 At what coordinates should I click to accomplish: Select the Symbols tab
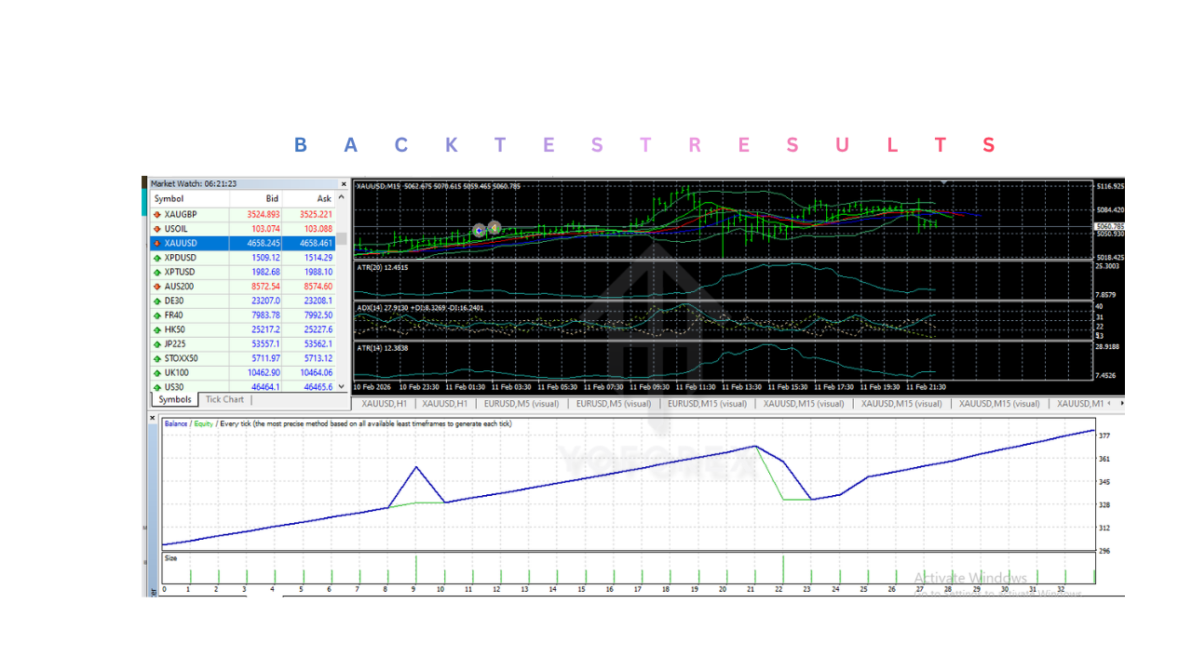[x=173, y=399]
